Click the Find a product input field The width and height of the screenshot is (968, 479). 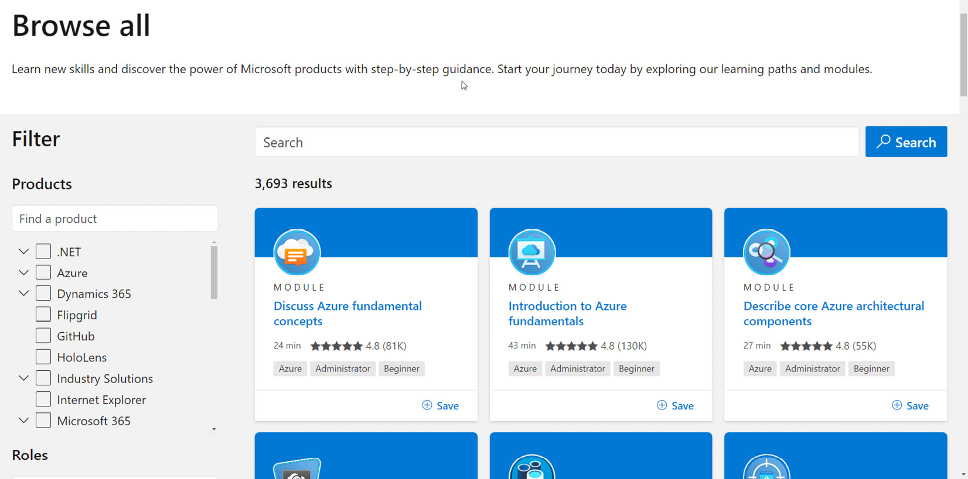click(115, 218)
